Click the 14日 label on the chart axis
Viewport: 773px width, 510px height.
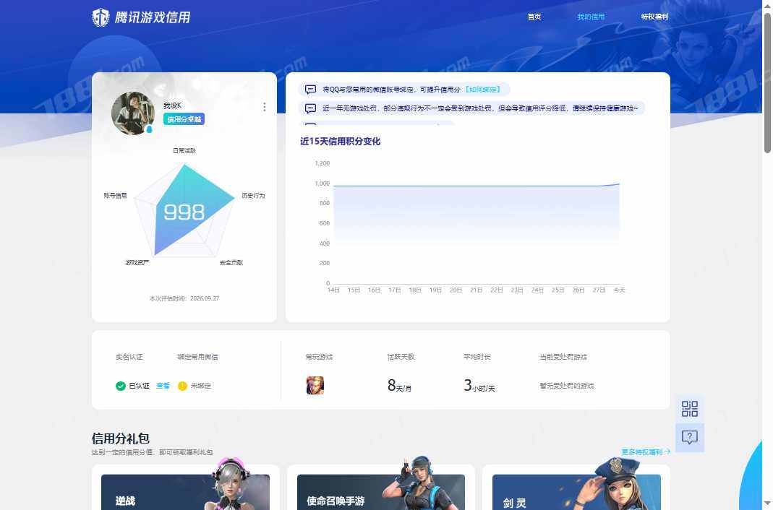[x=333, y=290]
